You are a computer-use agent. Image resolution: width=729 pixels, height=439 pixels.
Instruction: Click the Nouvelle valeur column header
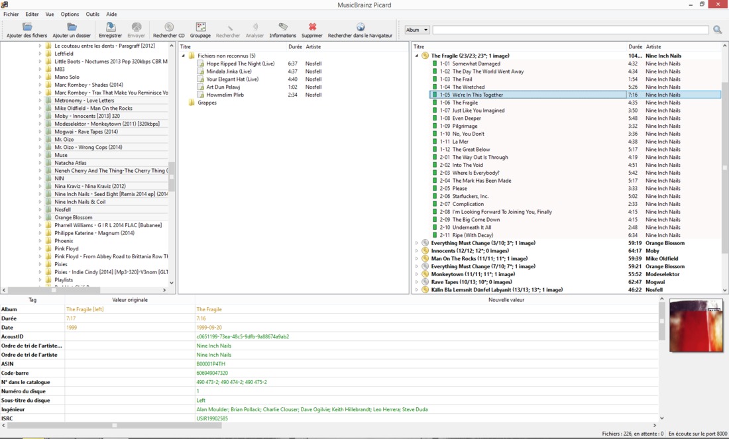pos(506,300)
